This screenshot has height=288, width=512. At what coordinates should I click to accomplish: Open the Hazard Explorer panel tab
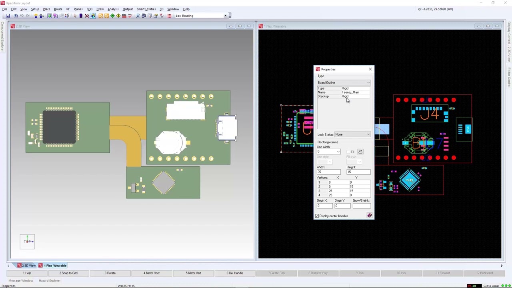(50, 280)
